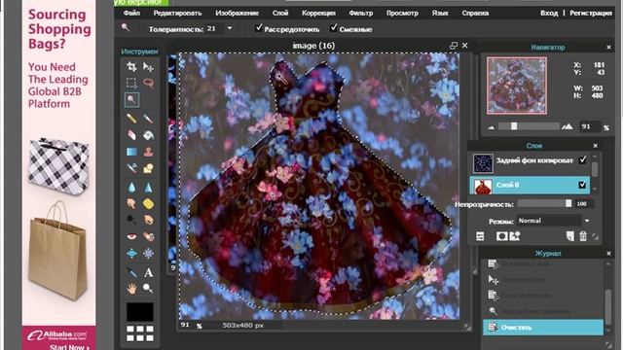Open the Коррекция menu
Screen dimensions: 623x350
pyautogui.click(x=318, y=13)
